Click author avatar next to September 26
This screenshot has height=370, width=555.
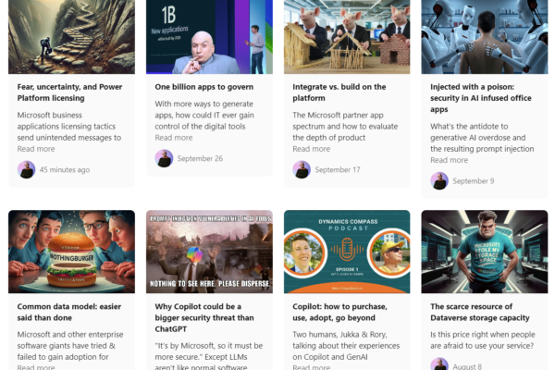click(x=164, y=158)
